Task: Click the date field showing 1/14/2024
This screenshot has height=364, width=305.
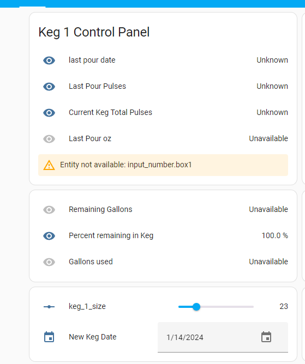Action: point(223,337)
